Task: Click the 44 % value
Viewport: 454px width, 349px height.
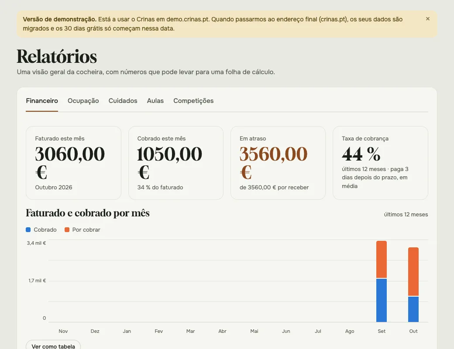Action: pyautogui.click(x=361, y=154)
